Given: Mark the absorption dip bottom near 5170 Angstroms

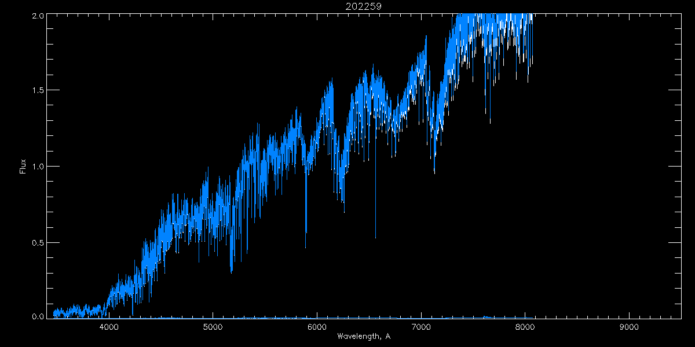Looking at the screenshot, I should coord(231,271).
